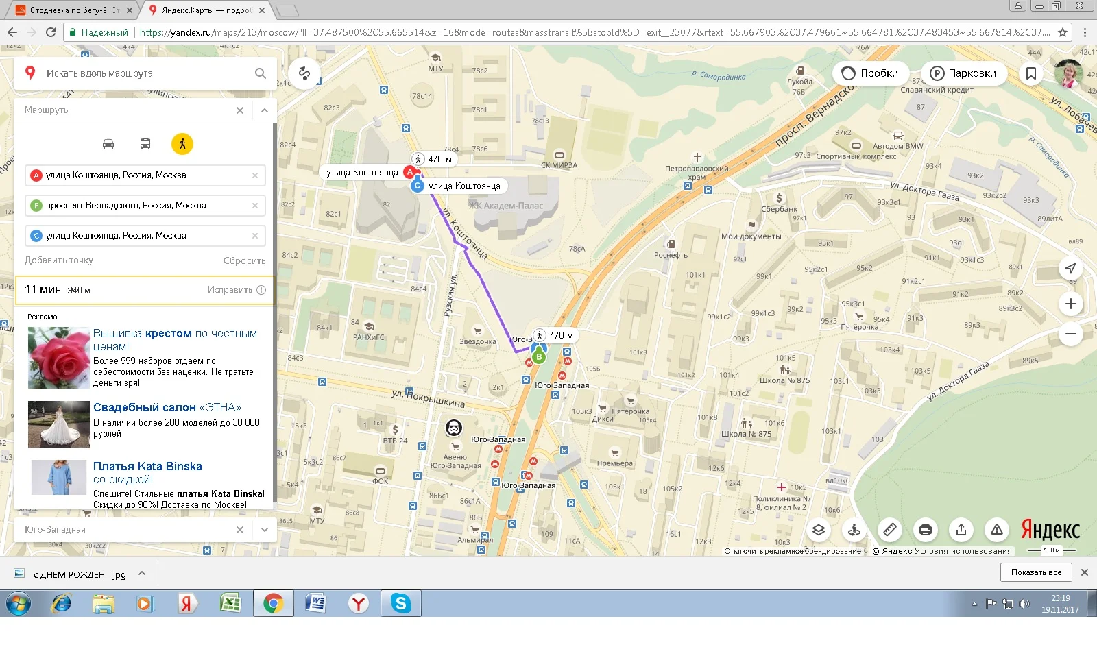The width and height of the screenshot is (1097, 658).
Task: Click the browser back arrow
Action: [12, 32]
